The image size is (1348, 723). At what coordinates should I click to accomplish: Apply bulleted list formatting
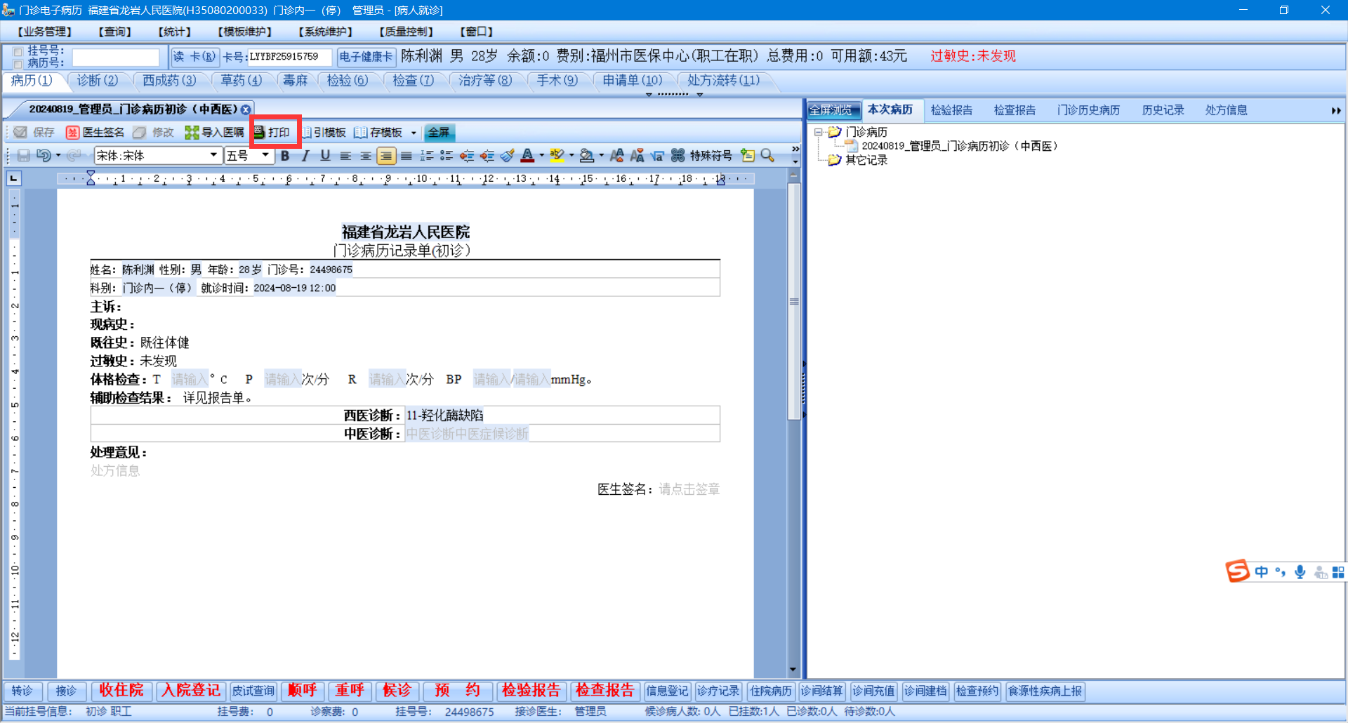[x=447, y=156]
